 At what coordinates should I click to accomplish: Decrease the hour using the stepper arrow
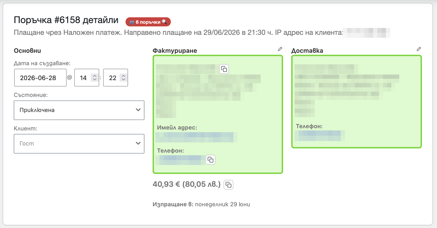click(95, 80)
